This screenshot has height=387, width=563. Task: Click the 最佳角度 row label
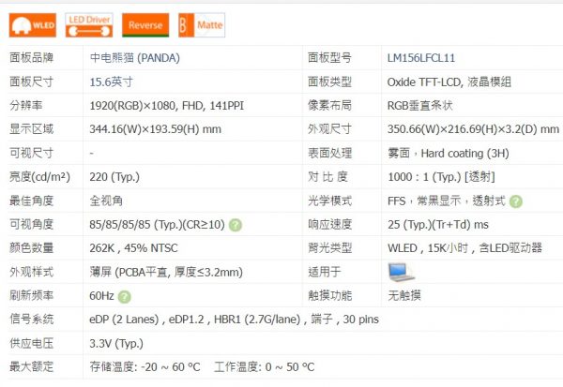[x=31, y=201]
